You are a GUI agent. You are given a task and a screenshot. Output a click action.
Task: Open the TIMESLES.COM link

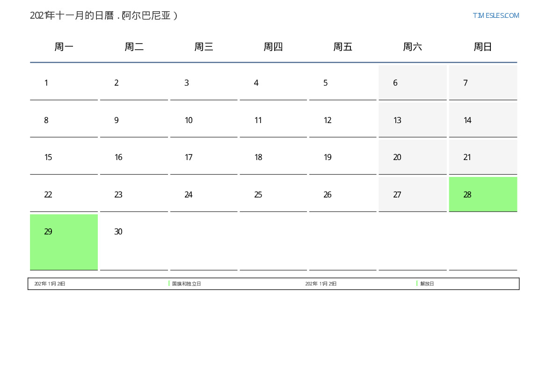(x=496, y=15)
